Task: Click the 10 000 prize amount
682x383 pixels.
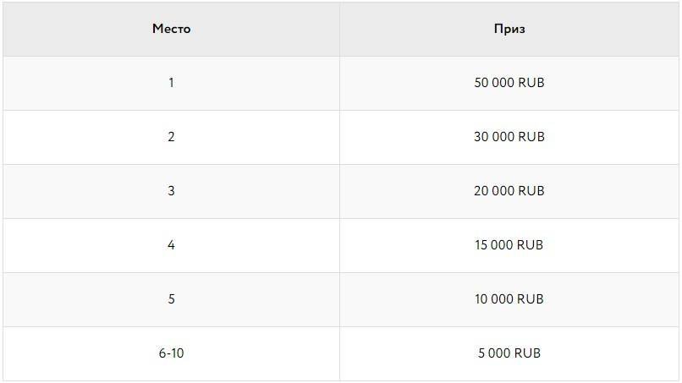Action: [494, 299]
